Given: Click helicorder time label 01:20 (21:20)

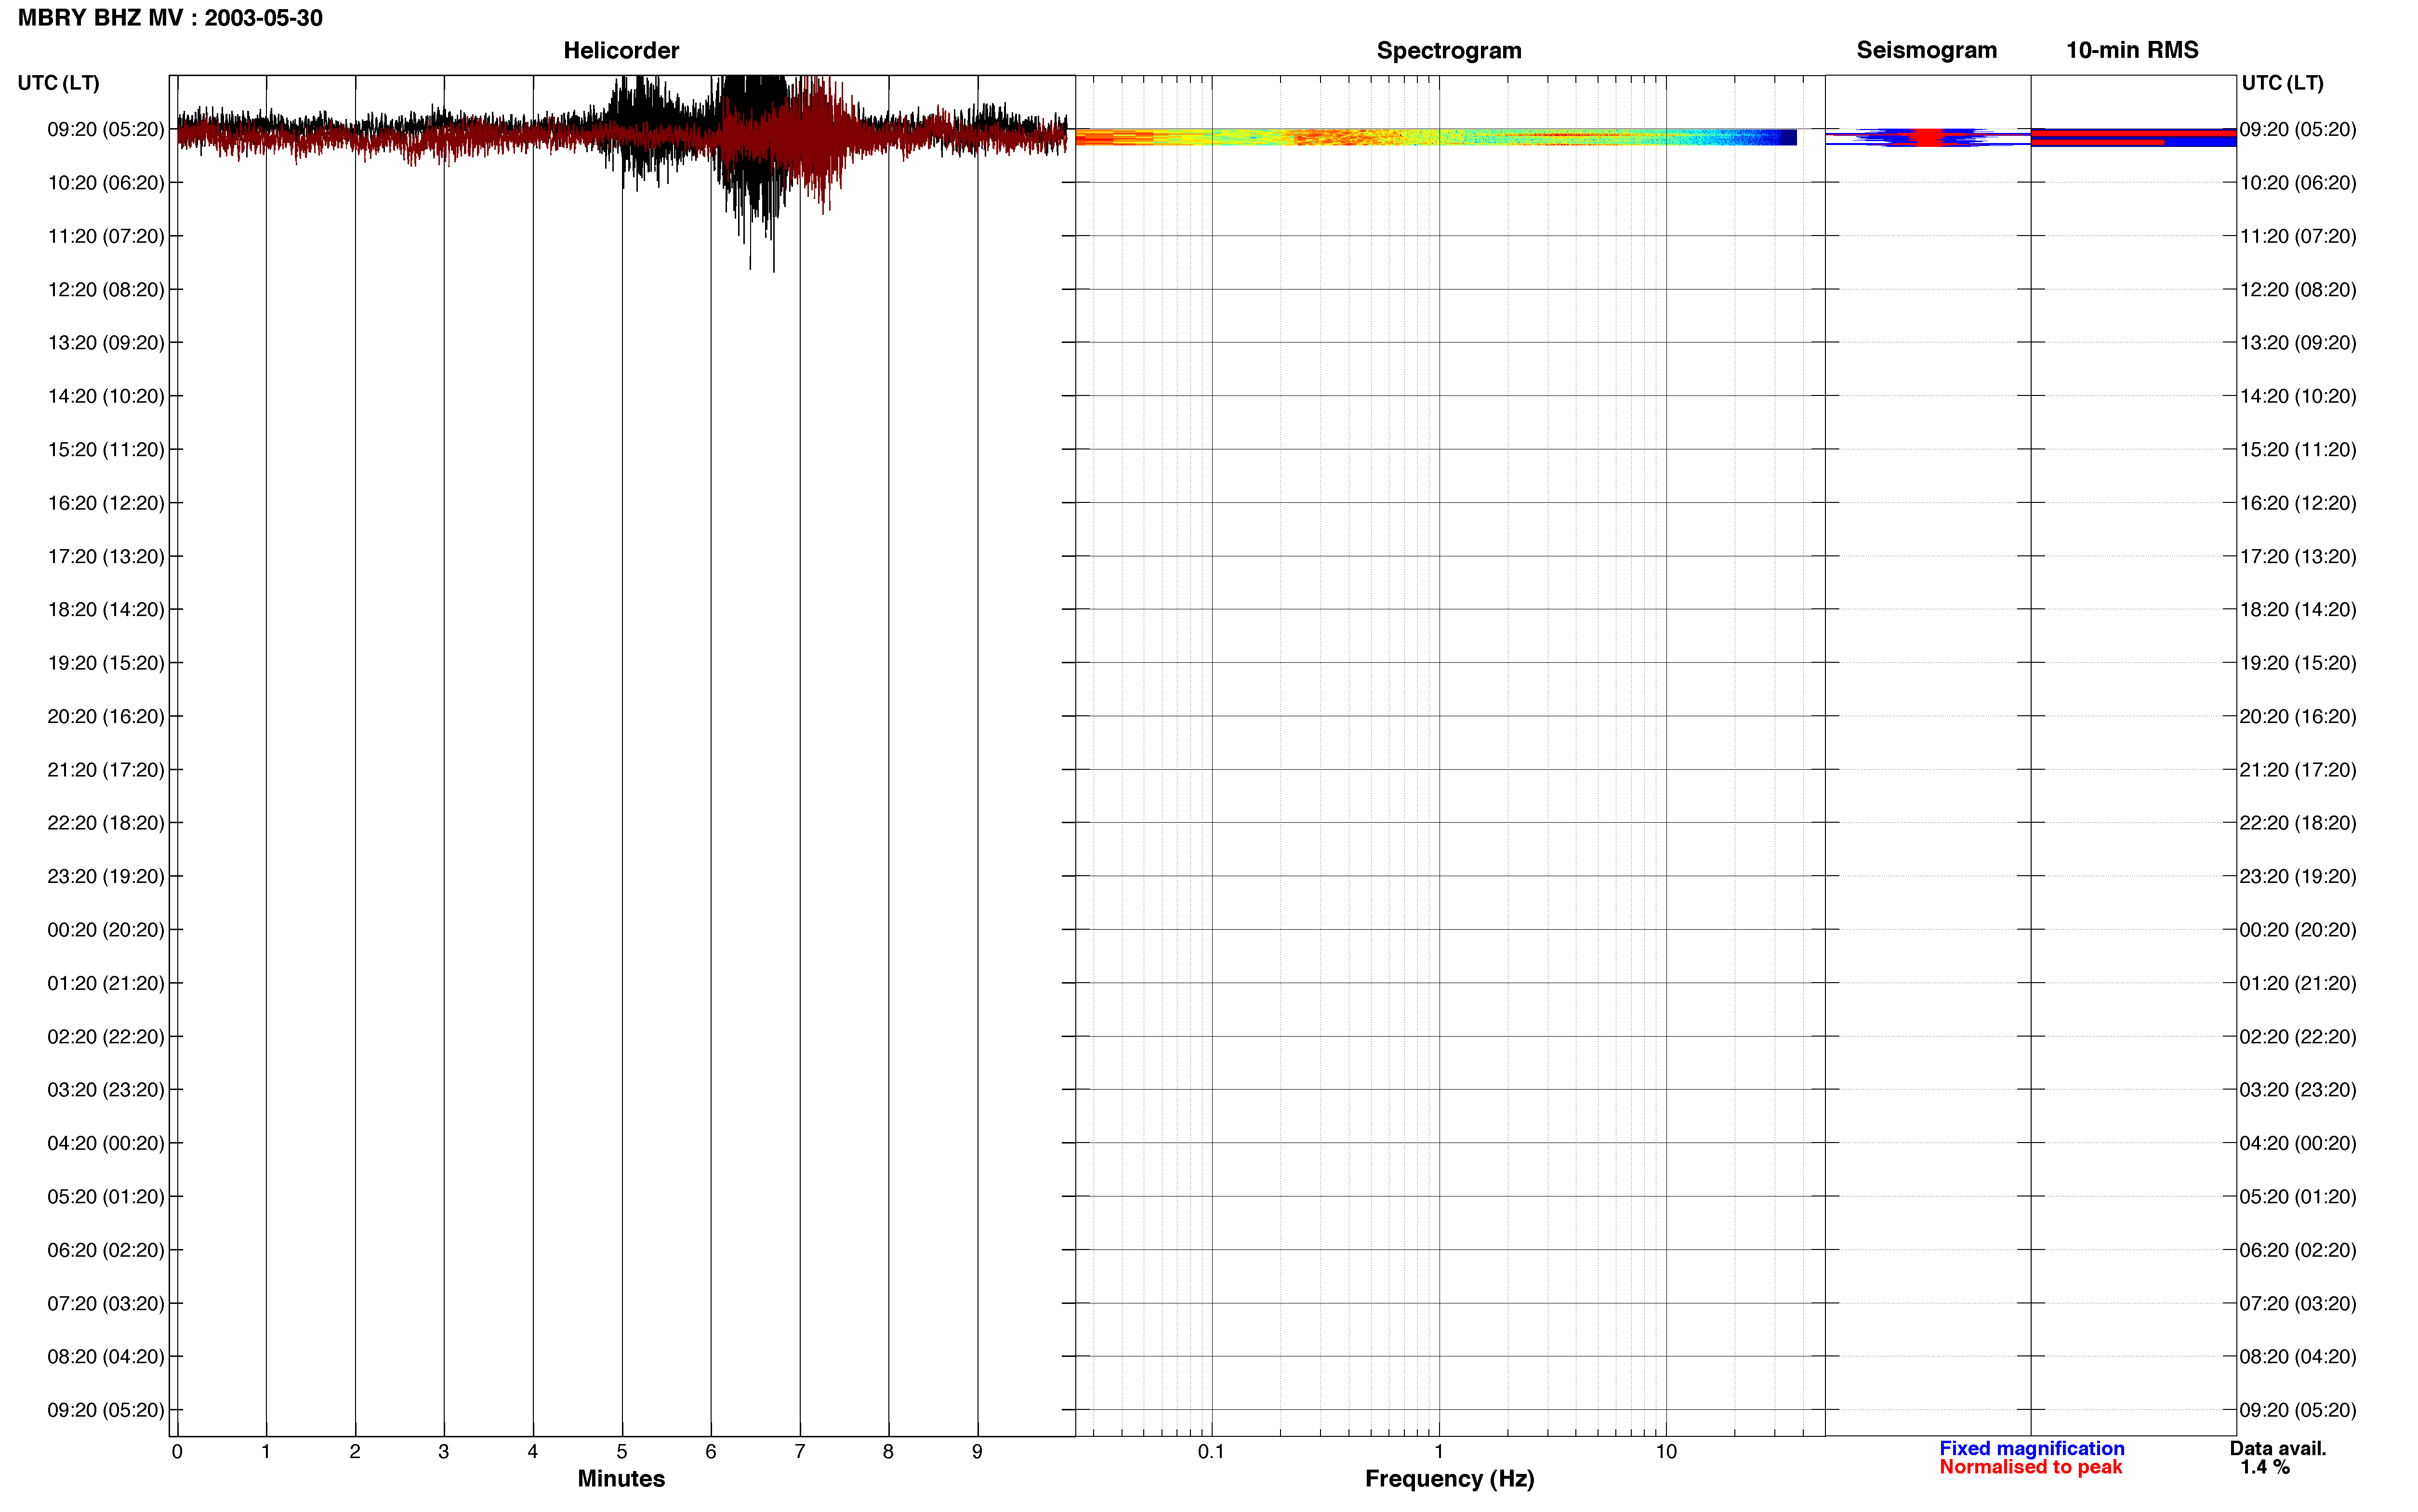Looking at the screenshot, I should pyautogui.click(x=106, y=983).
